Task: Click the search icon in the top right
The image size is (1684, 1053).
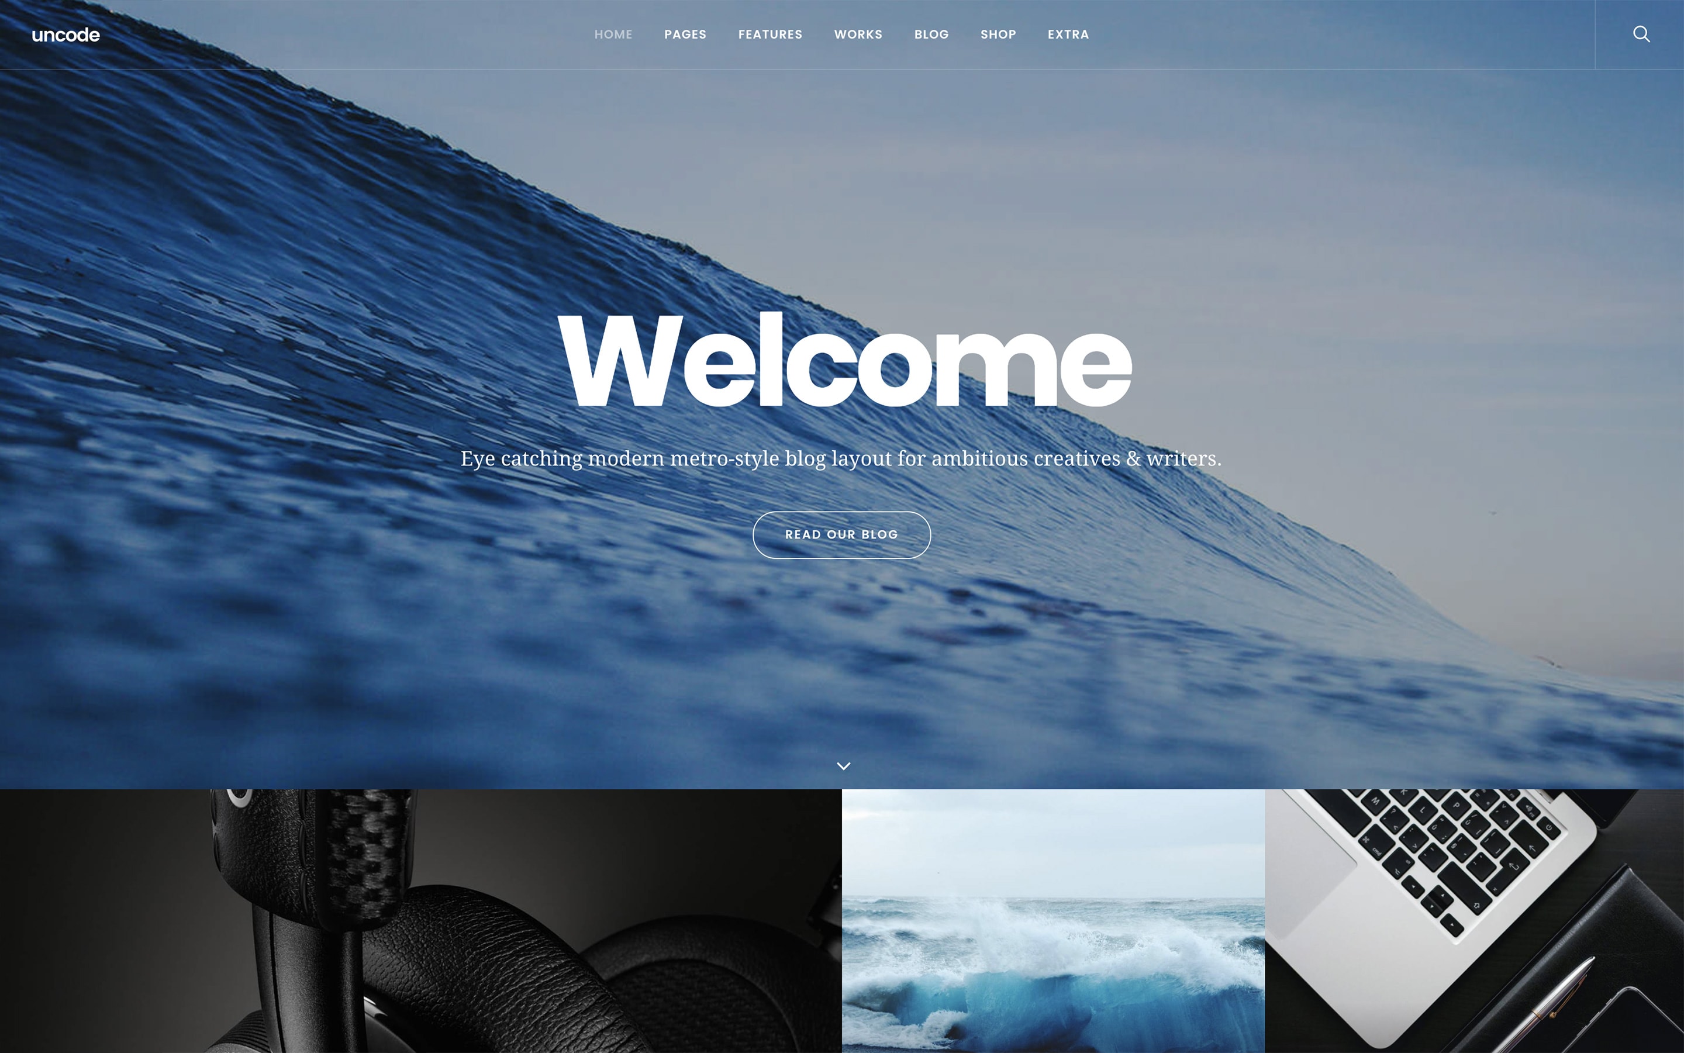Action: click(x=1641, y=34)
